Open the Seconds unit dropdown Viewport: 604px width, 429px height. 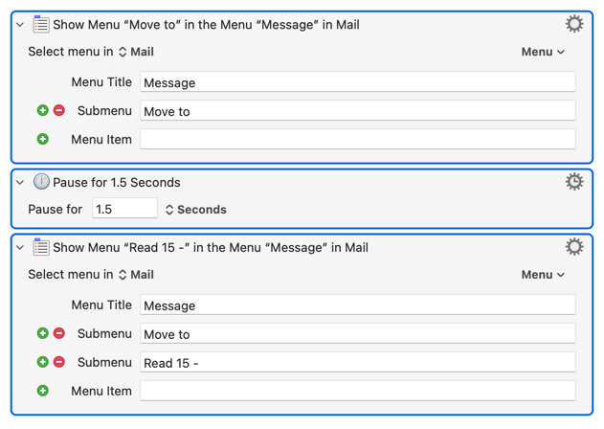[195, 209]
